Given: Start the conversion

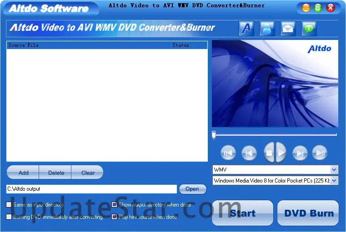Looking at the screenshot, I should [242, 213].
